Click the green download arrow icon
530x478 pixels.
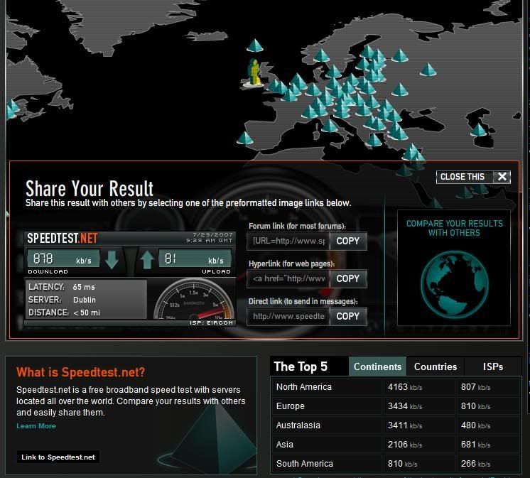tap(112, 260)
